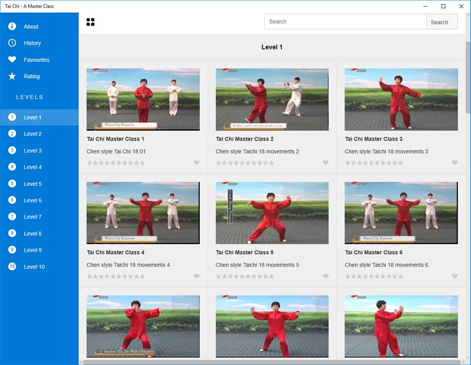Open Master Class 6 video thumbnail
Viewport: 471px width, 365px height.
402,213
